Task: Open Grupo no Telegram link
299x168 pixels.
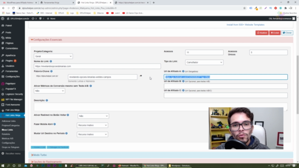Action: click(10, 147)
